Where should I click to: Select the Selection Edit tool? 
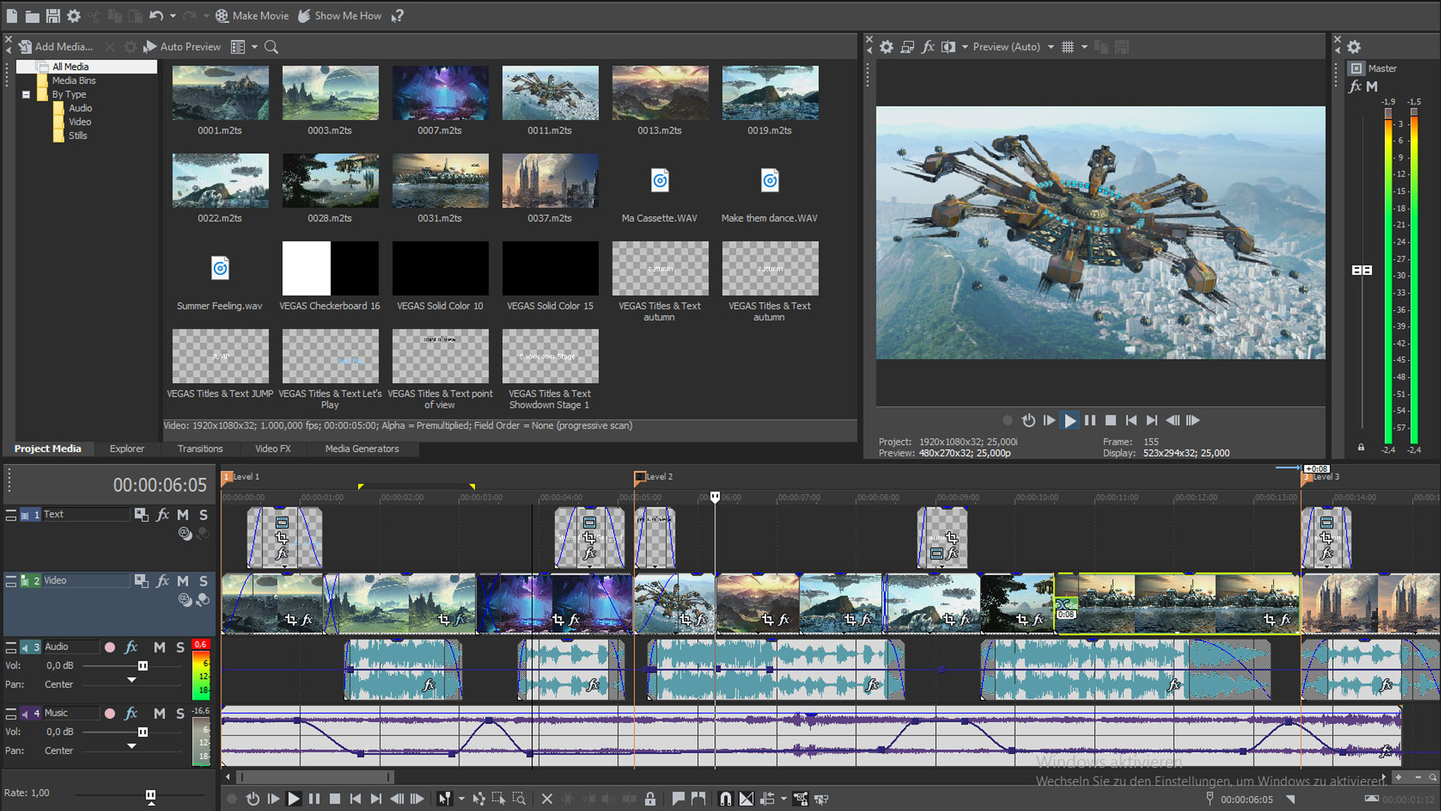pyautogui.click(x=499, y=799)
